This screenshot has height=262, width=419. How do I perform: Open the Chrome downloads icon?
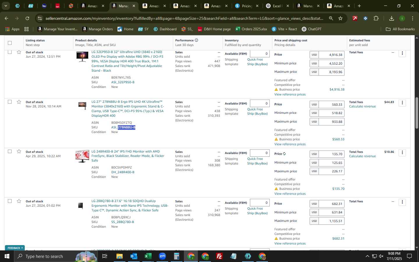pyautogui.click(x=391, y=18)
